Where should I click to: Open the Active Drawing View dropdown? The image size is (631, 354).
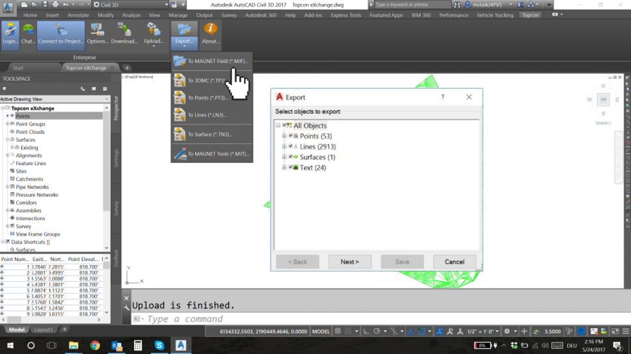[107, 99]
